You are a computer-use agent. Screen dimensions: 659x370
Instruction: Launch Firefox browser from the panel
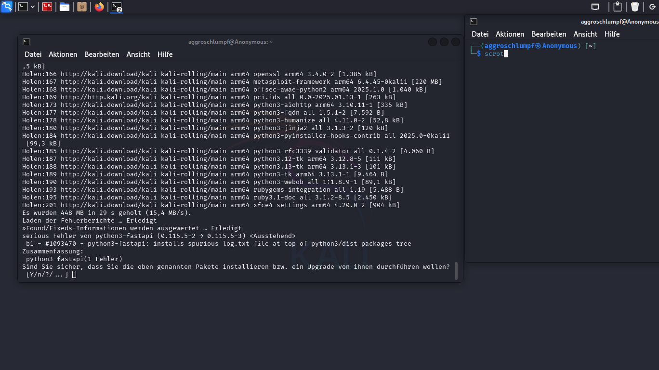[x=99, y=7]
